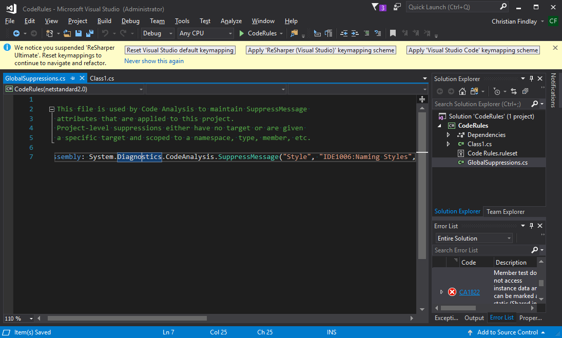Image resolution: width=562 pixels, height=338 pixels.
Task: Select Code Rules.ruleset in Solution Explorer
Action: point(492,153)
